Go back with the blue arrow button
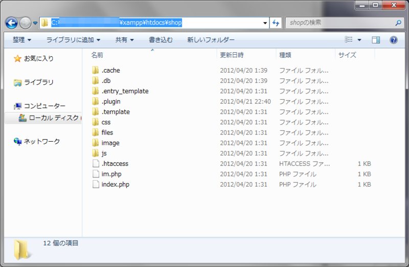This screenshot has width=409, height=267. point(11,23)
